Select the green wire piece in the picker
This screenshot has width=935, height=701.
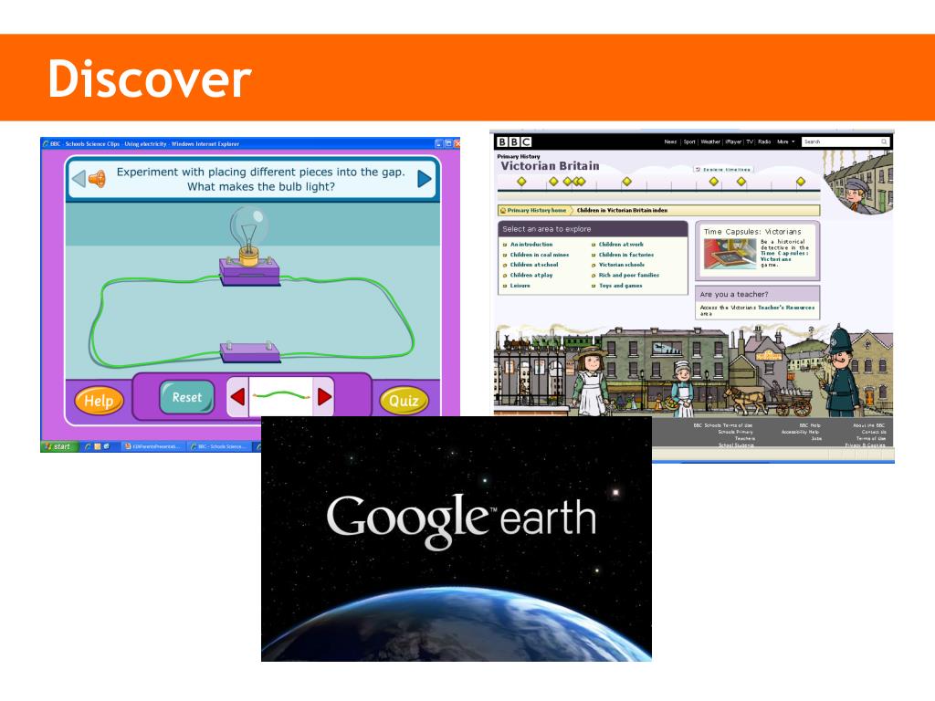point(281,395)
